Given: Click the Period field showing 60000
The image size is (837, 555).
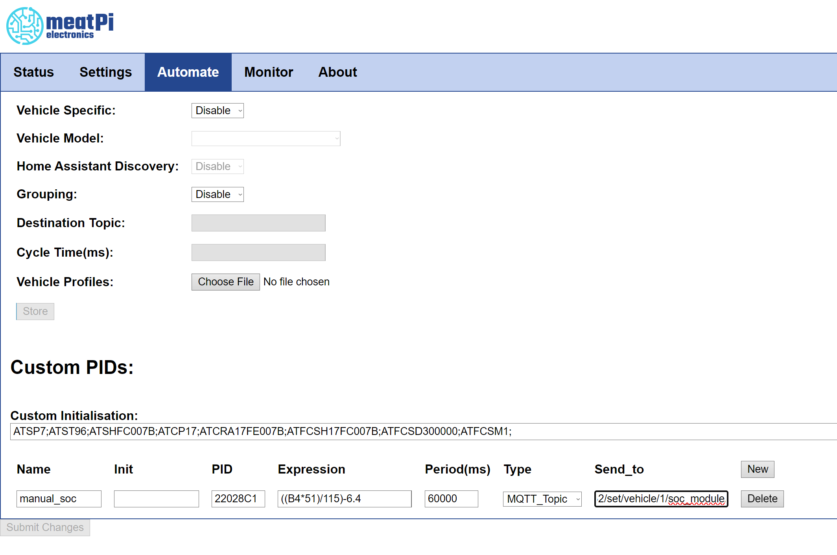Looking at the screenshot, I should coord(451,499).
